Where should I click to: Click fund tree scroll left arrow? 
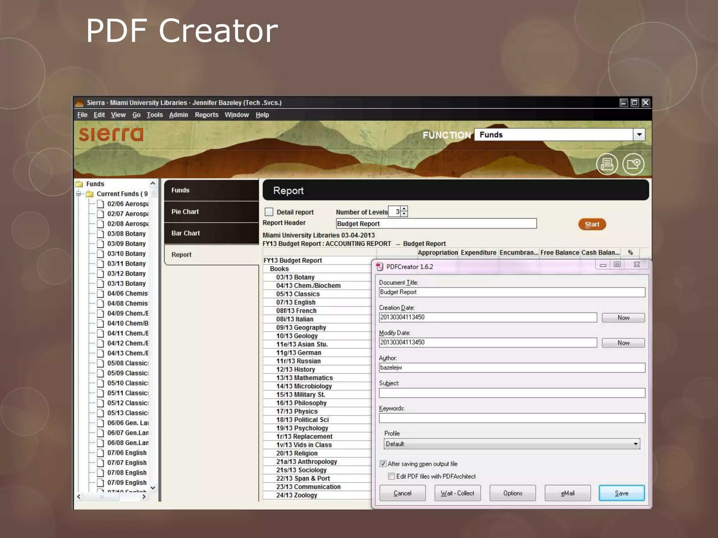coord(79,497)
